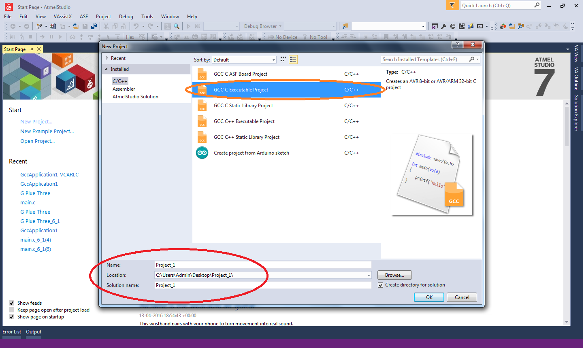Expand the Recent templates node
Viewport: 584px width, 348px height.
pos(107,58)
